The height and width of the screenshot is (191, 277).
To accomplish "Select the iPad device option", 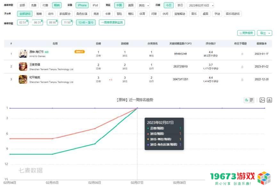I will (x=95, y=5).
